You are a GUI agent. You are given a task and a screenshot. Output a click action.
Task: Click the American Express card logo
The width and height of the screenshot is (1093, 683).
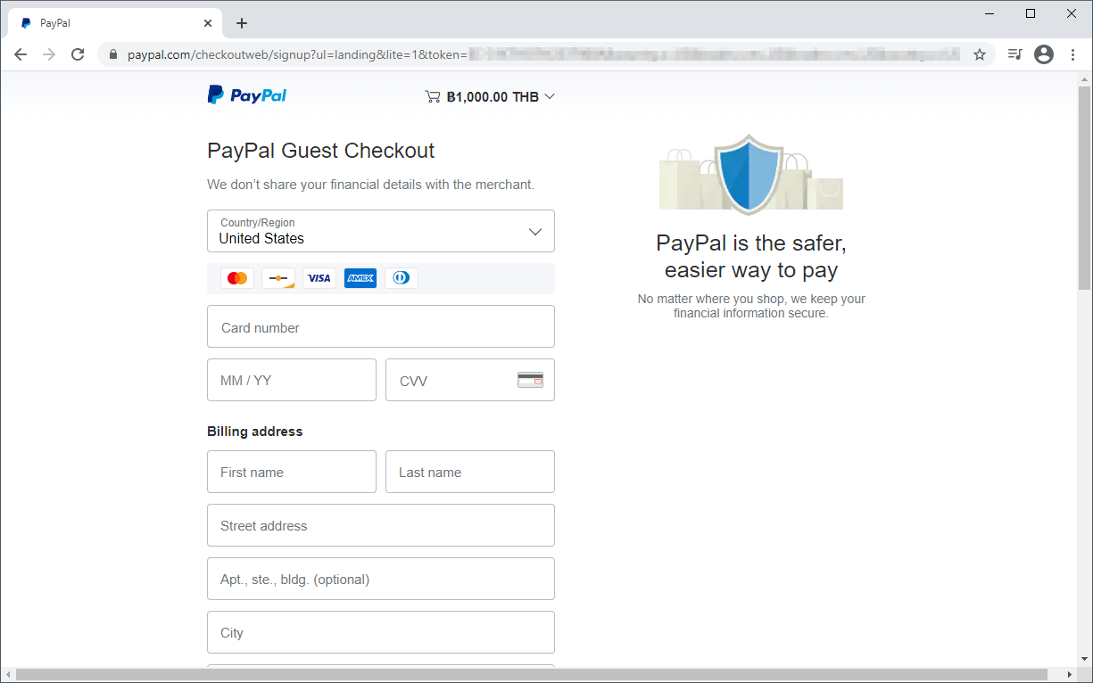(x=360, y=278)
